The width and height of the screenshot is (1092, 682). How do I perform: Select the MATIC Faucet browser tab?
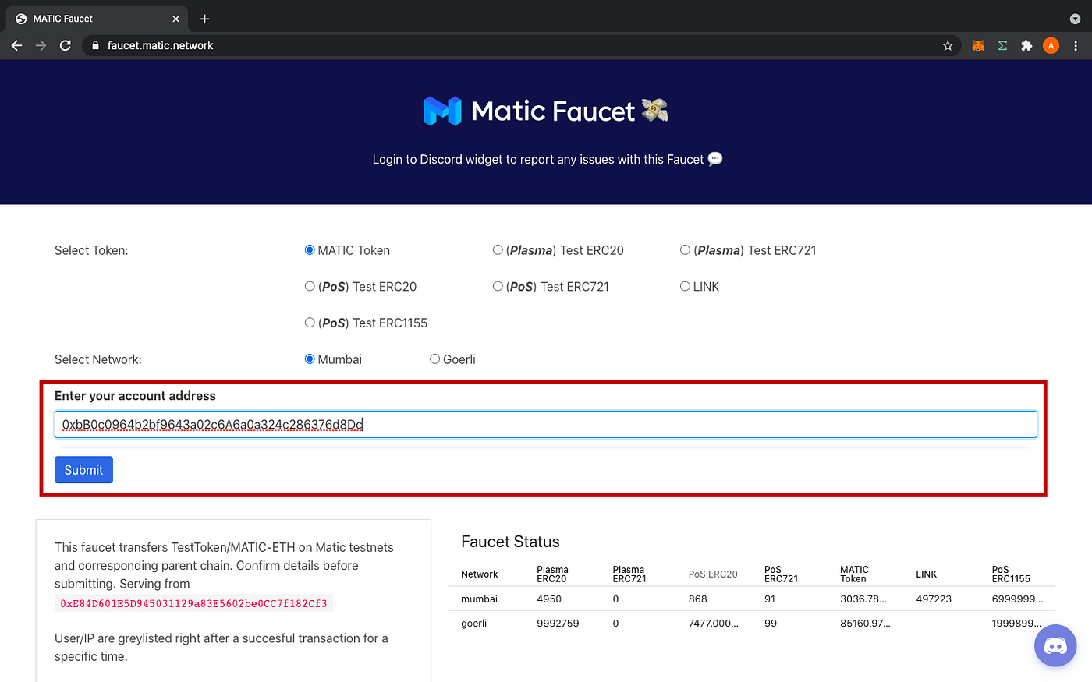pos(97,19)
